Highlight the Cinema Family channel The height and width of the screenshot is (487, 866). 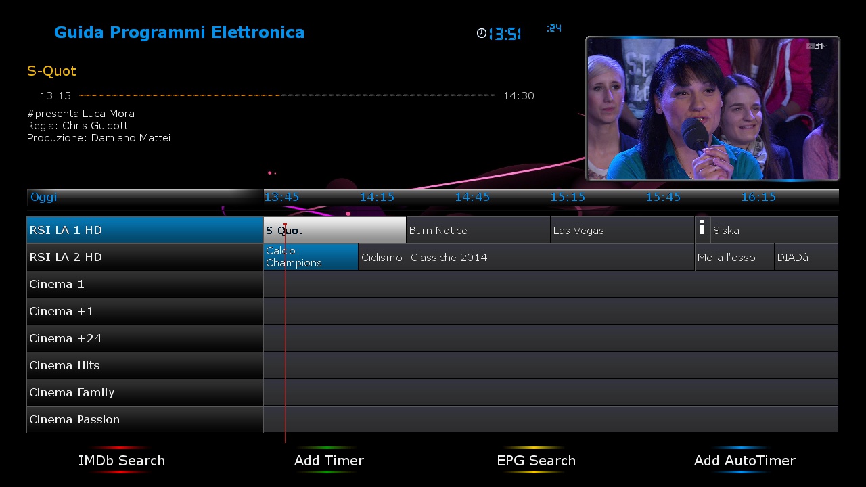145,392
